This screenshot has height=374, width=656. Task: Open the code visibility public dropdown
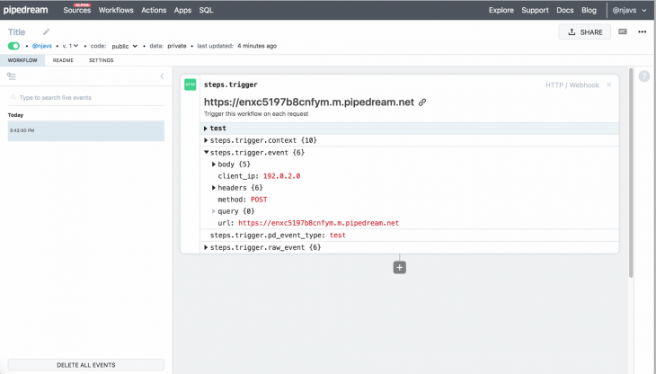pos(124,46)
